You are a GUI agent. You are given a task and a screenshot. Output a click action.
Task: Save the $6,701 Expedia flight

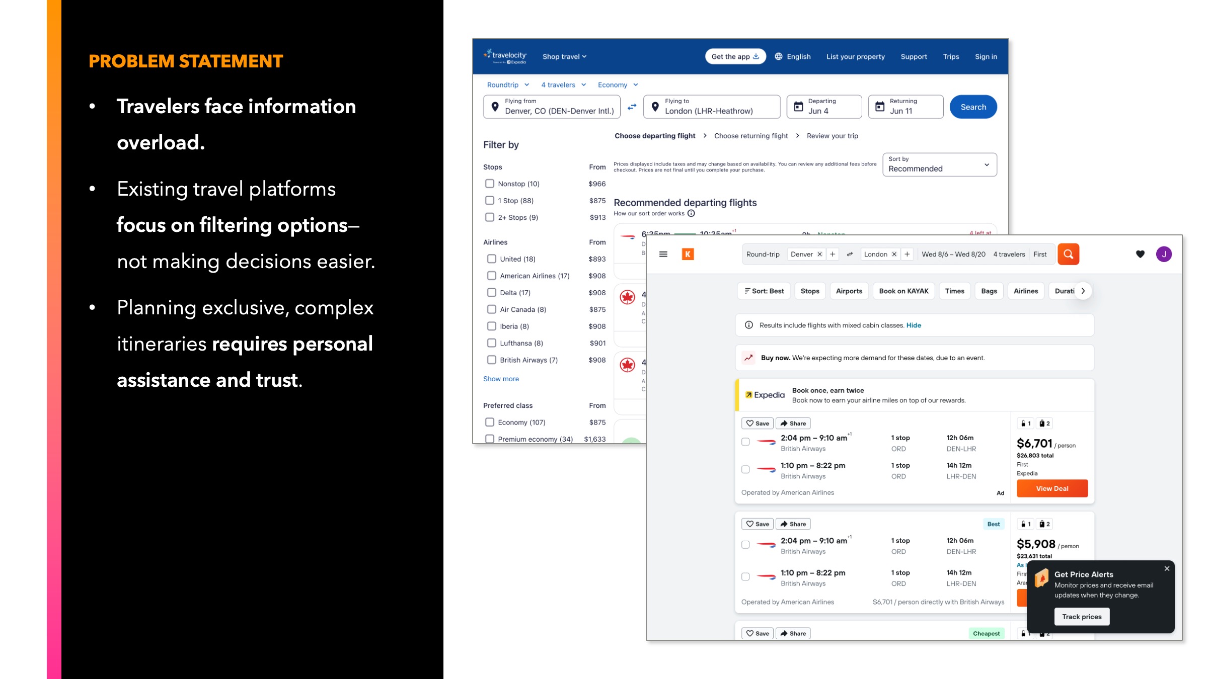point(757,423)
